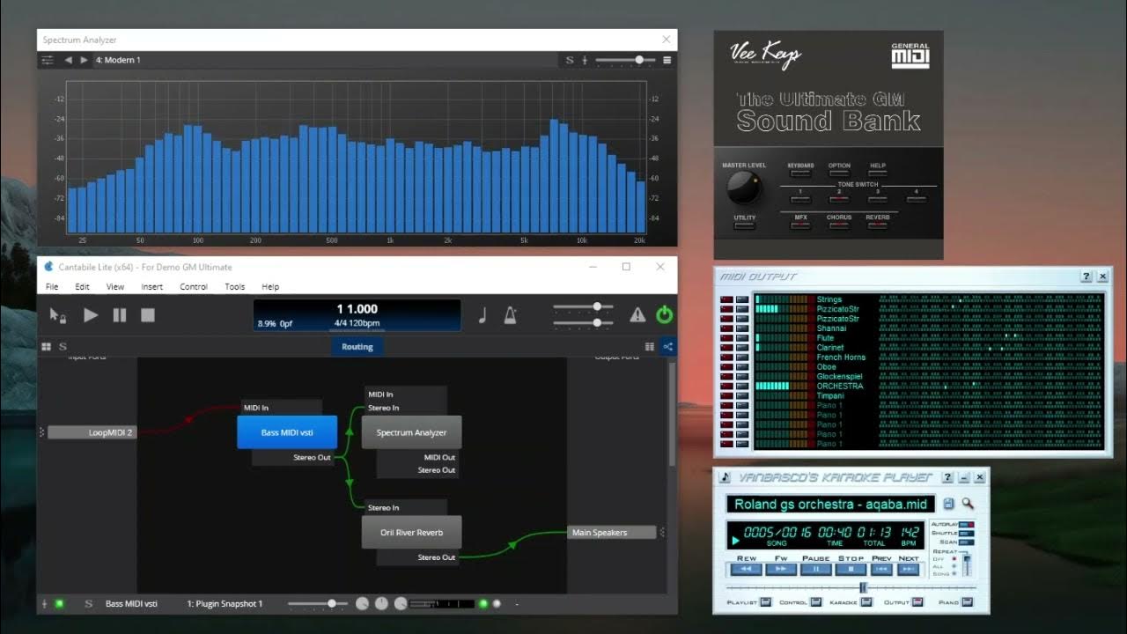This screenshot has height=634, width=1127.
Task: Pause transport in the Cantabile toolbar
Action: [x=120, y=314]
